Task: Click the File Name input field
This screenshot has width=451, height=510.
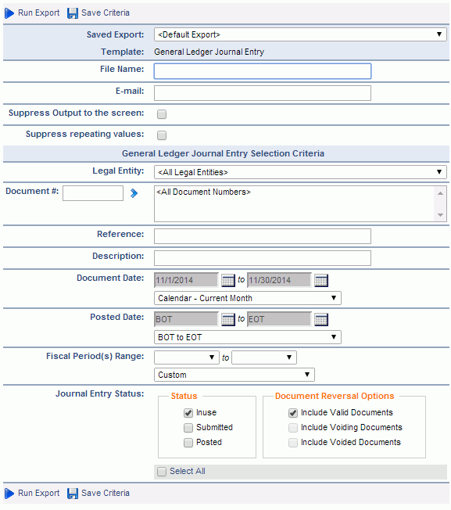Action: (x=263, y=71)
